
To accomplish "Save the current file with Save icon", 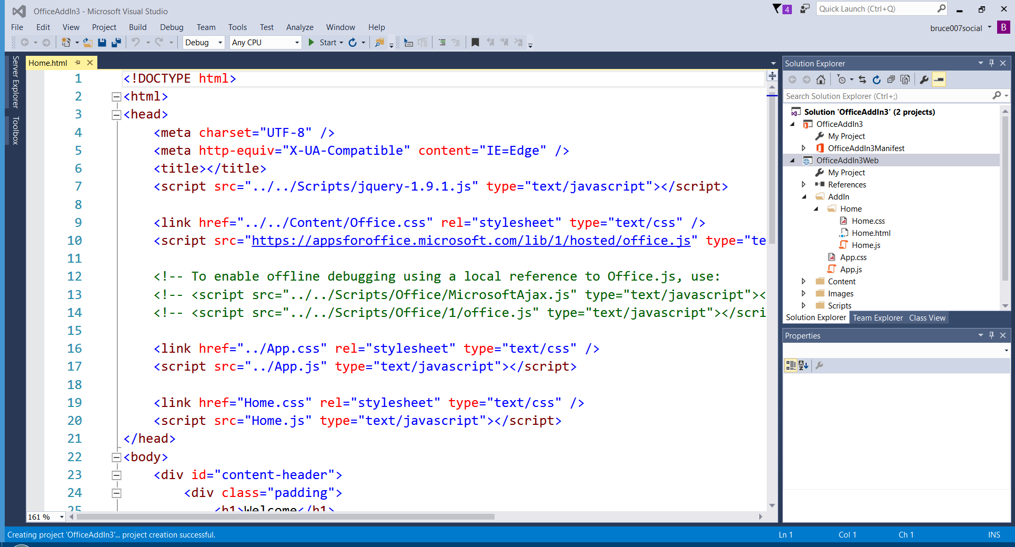I will pos(102,43).
